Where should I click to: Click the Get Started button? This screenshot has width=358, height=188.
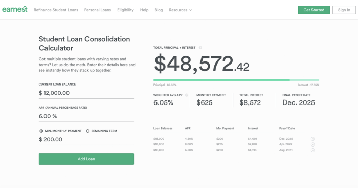point(314,10)
